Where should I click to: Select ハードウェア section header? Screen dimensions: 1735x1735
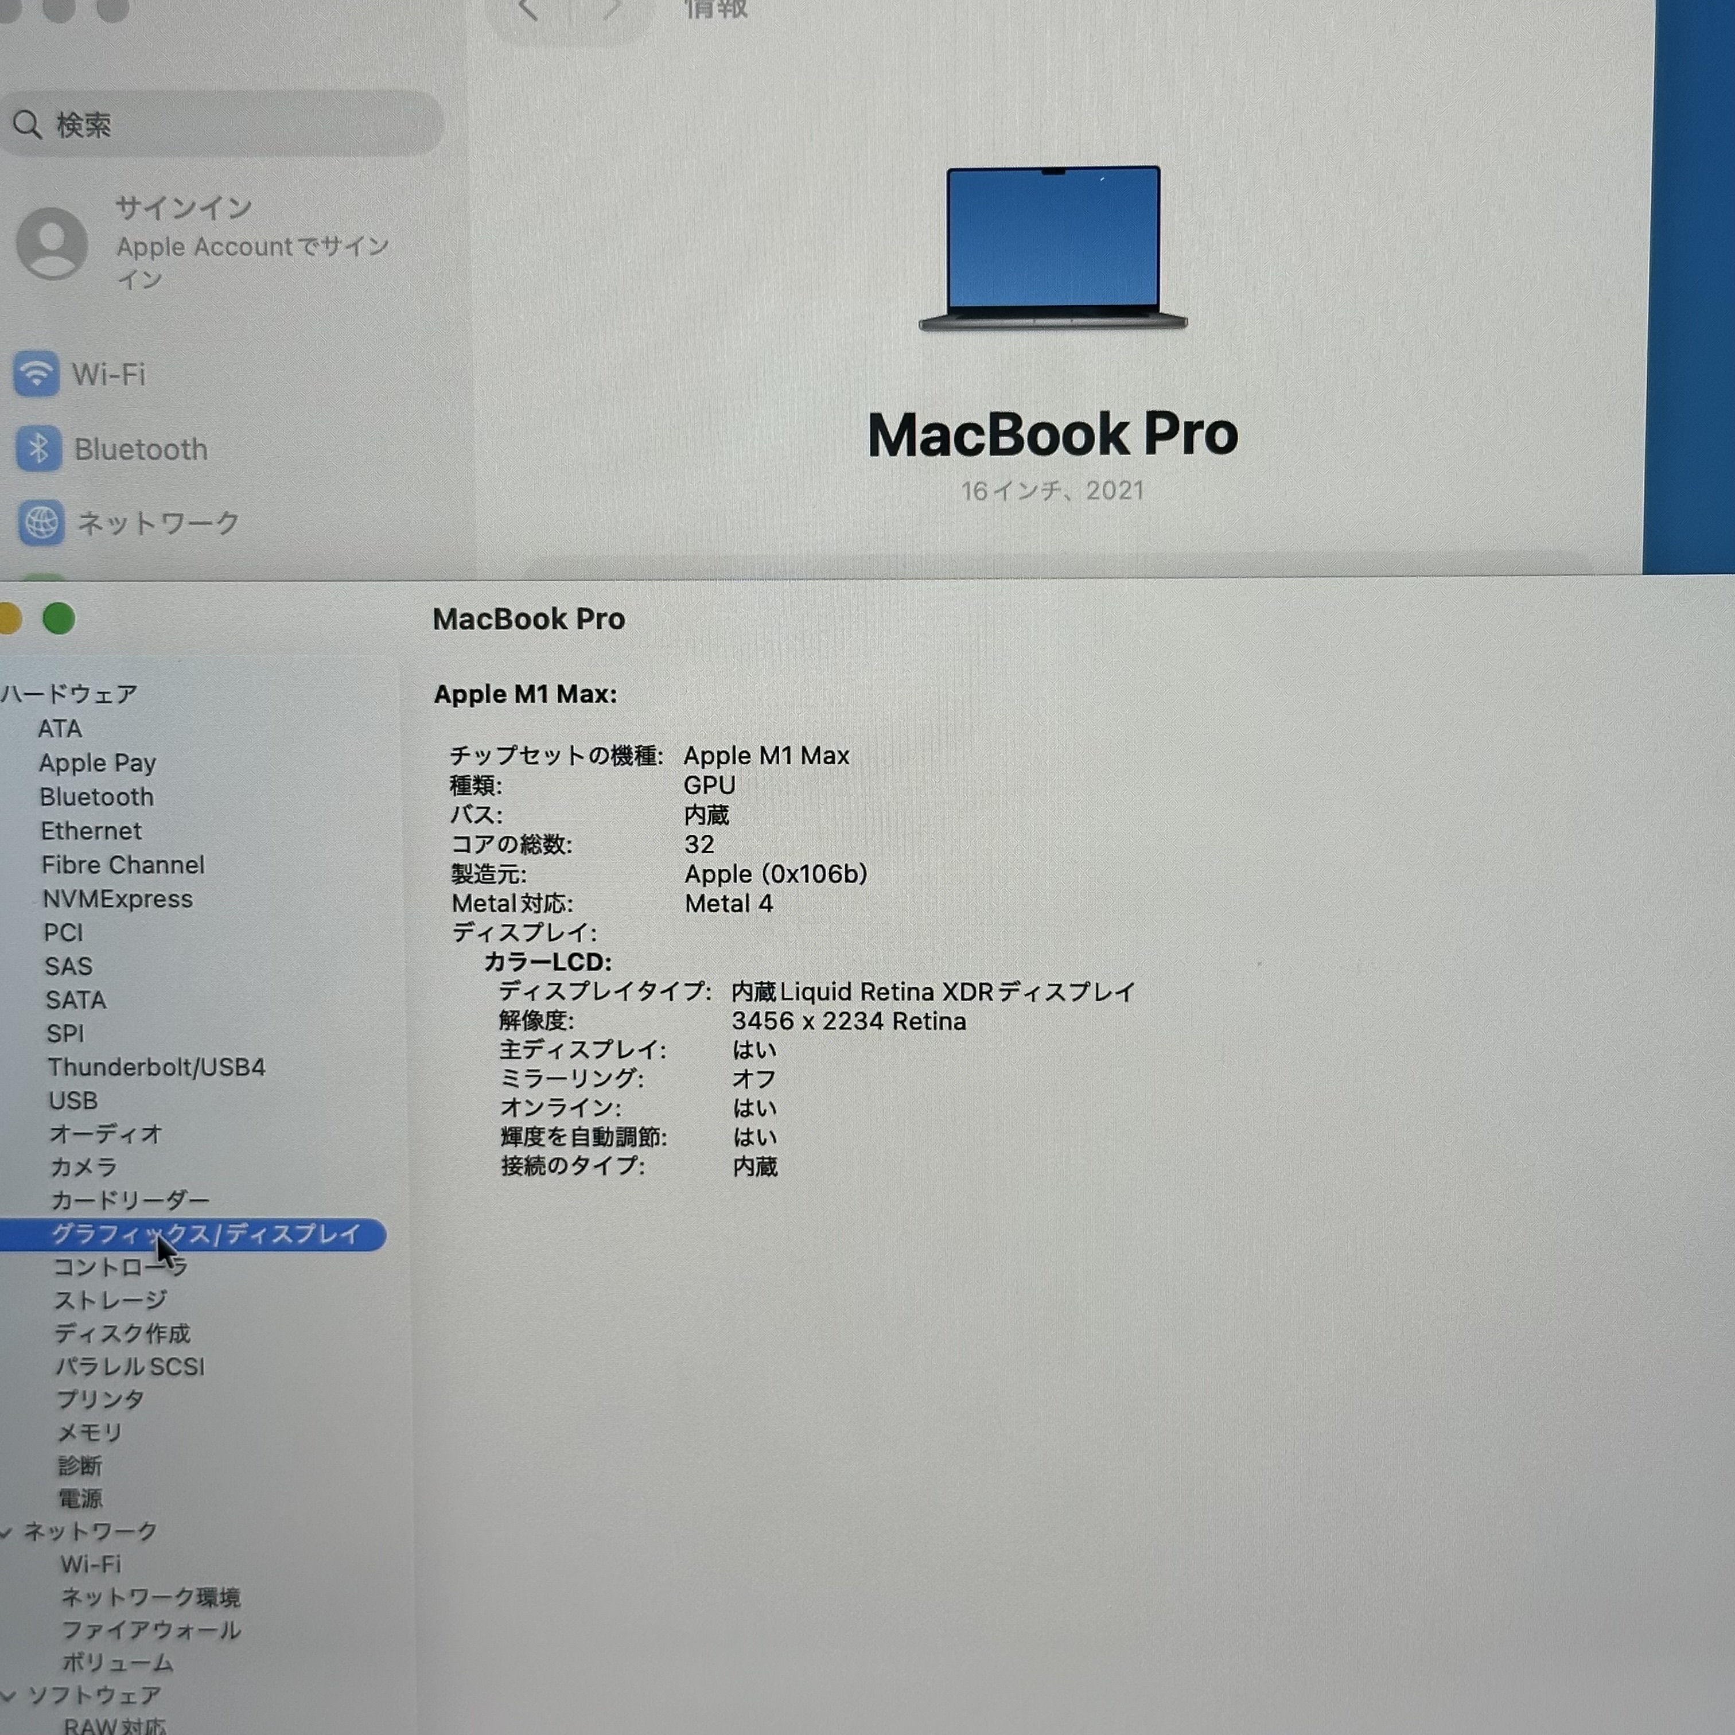(69, 693)
